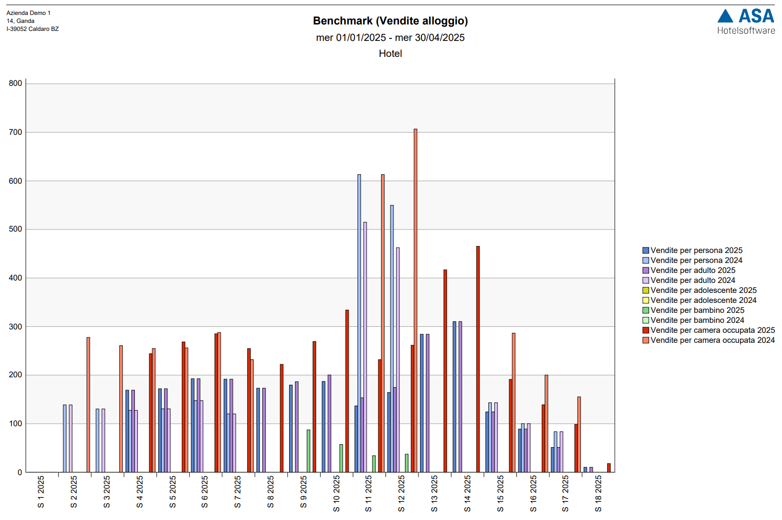This screenshot has height=520, width=782.
Task: Click the Vendite per camera occupata 2025 swatch
Action: [646, 330]
